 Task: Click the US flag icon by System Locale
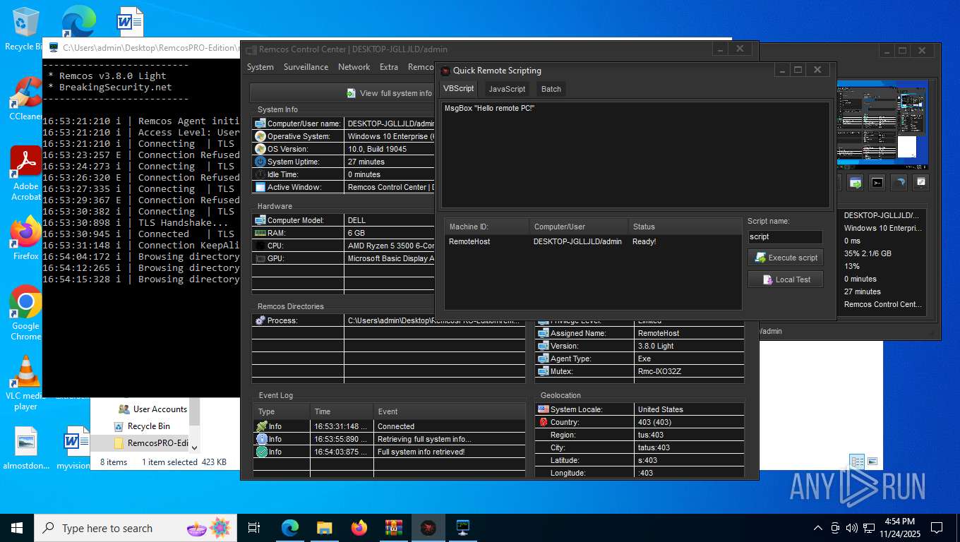pyautogui.click(x=544, y=409)
